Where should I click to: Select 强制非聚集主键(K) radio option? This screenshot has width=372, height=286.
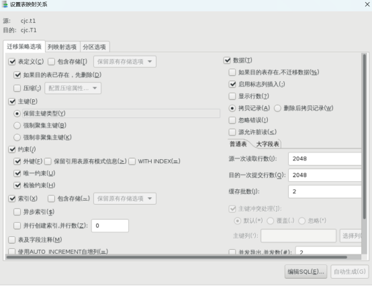[x=17, y=138]
